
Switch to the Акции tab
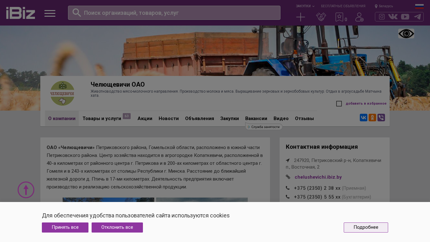tap(145, 118)
